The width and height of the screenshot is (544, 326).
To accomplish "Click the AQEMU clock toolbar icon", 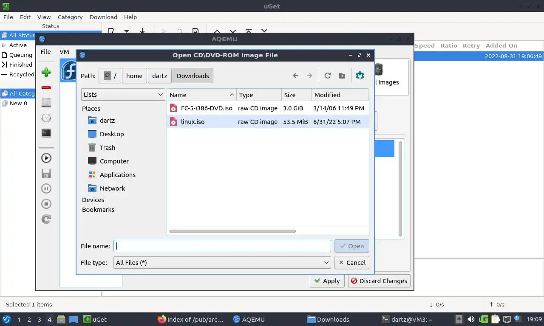I will pos(46,118).
